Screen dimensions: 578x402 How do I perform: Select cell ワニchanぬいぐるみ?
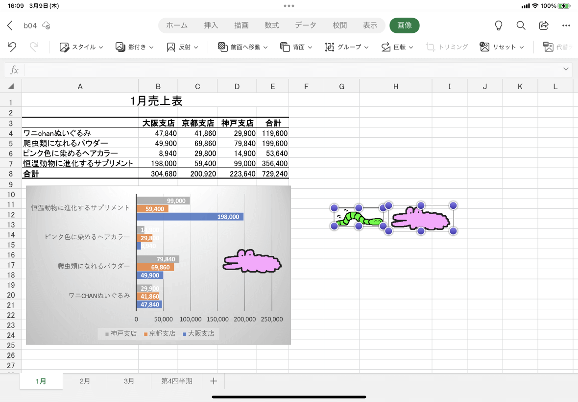[x=80, y=133]
